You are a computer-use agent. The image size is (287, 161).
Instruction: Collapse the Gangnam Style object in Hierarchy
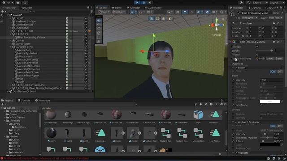(x=10, y=47)
